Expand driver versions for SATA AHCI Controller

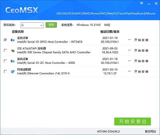point(129,50)
